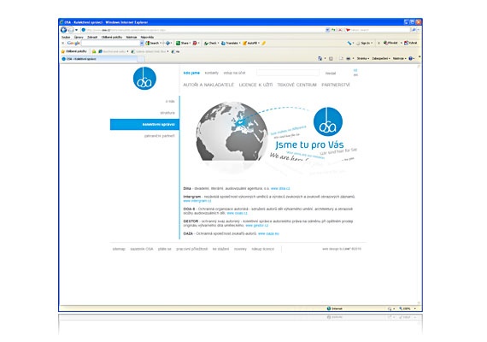Click the Favorites star icon

pos(63,51)
